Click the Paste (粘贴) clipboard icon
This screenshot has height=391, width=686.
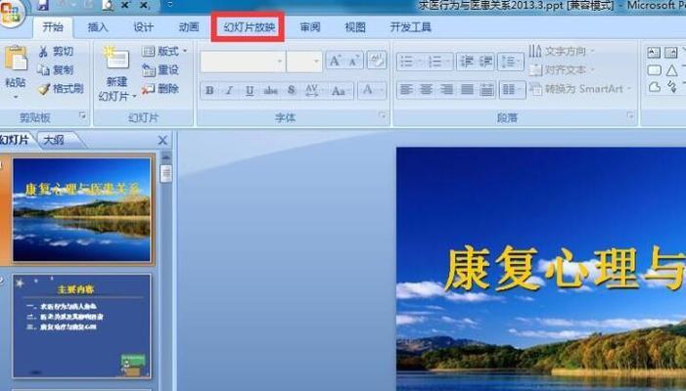(x=17, y=59)
